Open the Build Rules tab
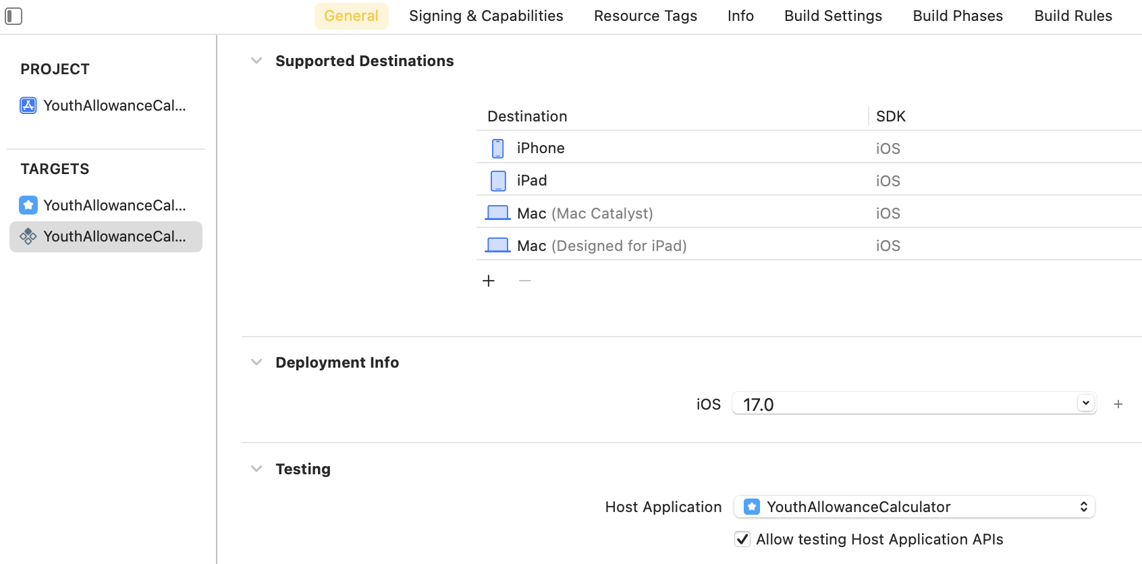 pos(1073,16)
